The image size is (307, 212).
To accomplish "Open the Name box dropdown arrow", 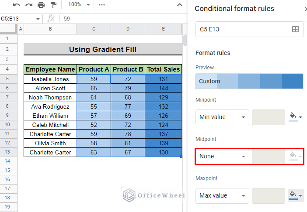I will click(38, 19).
